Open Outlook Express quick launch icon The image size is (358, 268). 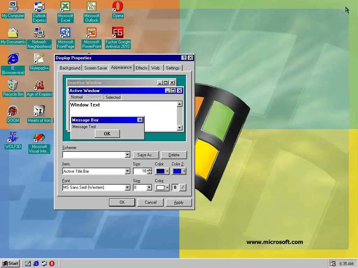click(44, 263)
